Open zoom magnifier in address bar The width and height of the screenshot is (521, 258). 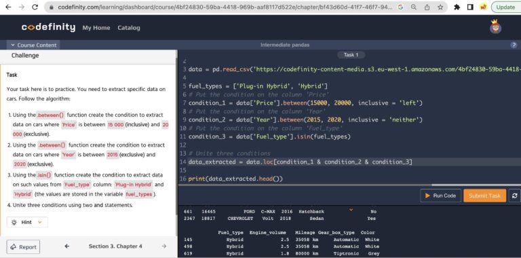pyautogui.click(x=414, y=7)
